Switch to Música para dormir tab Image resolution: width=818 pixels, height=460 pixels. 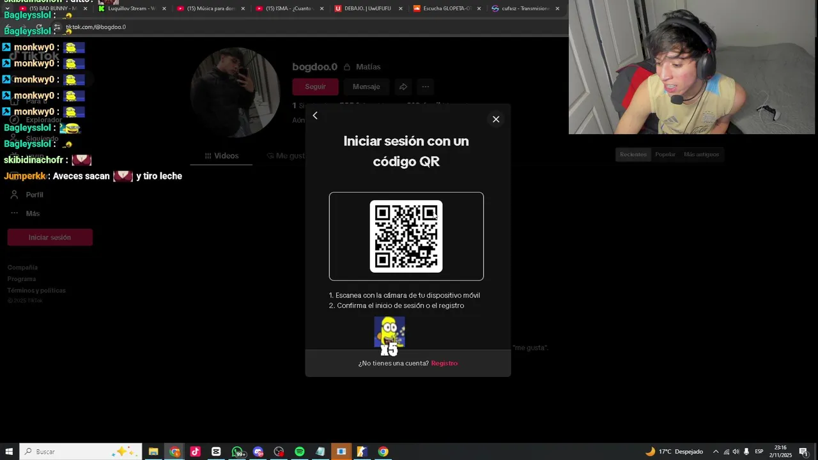pyautogui.click(x=210, y=8)
